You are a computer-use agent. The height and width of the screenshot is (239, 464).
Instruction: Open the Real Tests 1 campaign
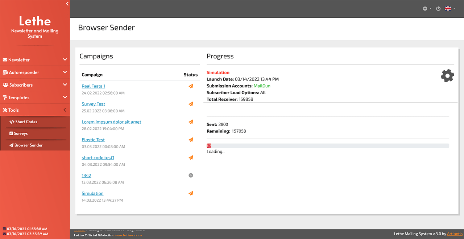point(93,86)
